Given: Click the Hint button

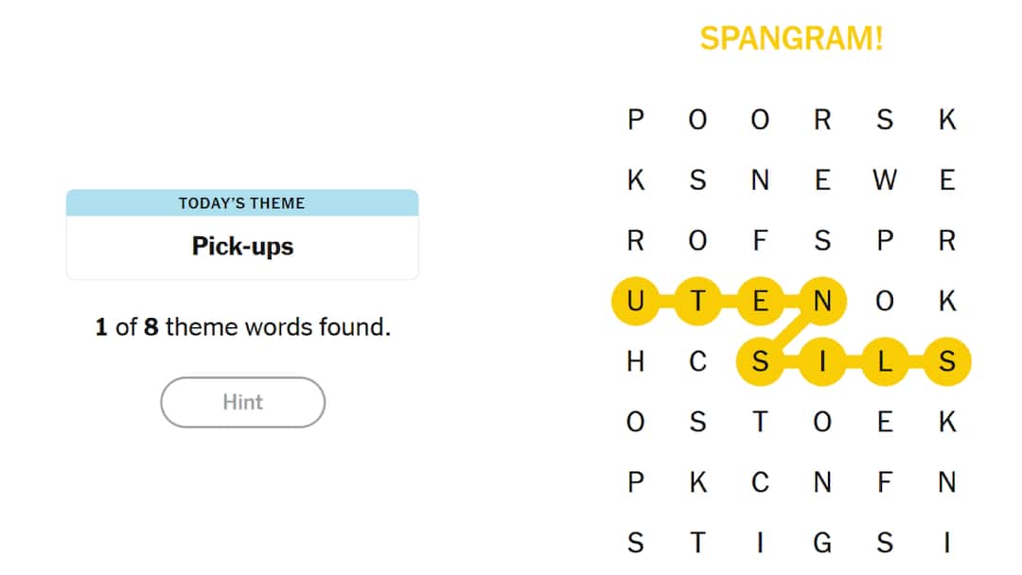Looking at the screenshot, I should (x=242, y=402).
